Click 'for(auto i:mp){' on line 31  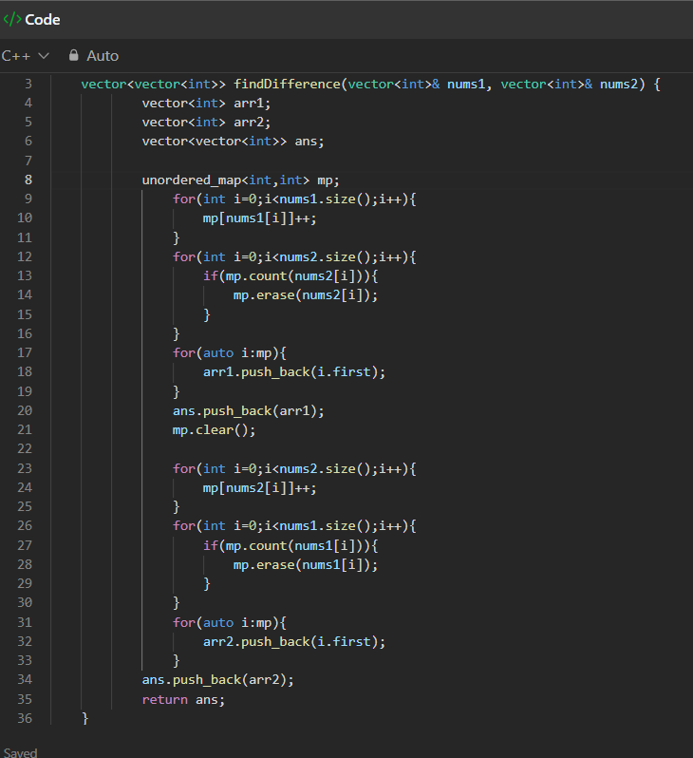tap(230, 623)
